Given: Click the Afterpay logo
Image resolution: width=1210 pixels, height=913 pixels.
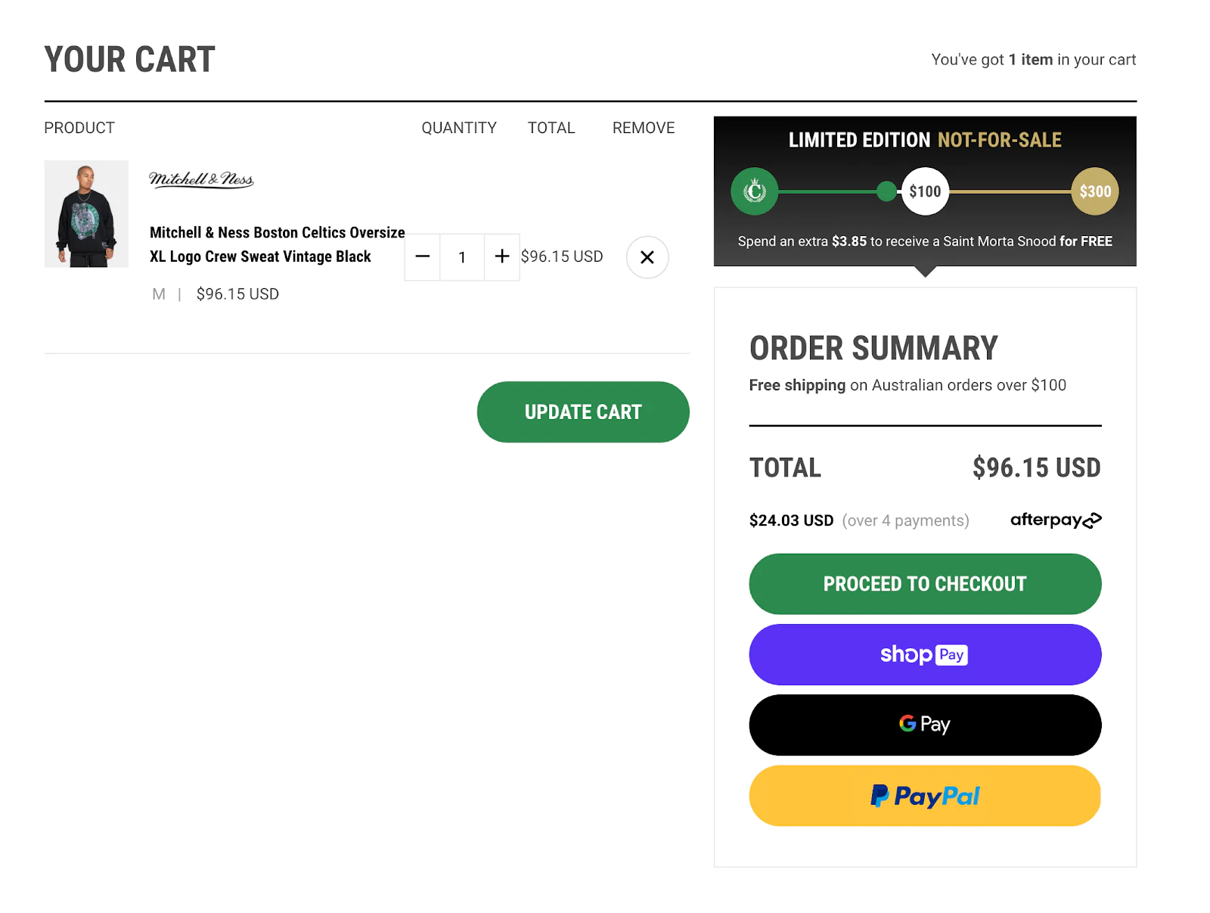Looking at the screenshot, I should (1056, 520).
